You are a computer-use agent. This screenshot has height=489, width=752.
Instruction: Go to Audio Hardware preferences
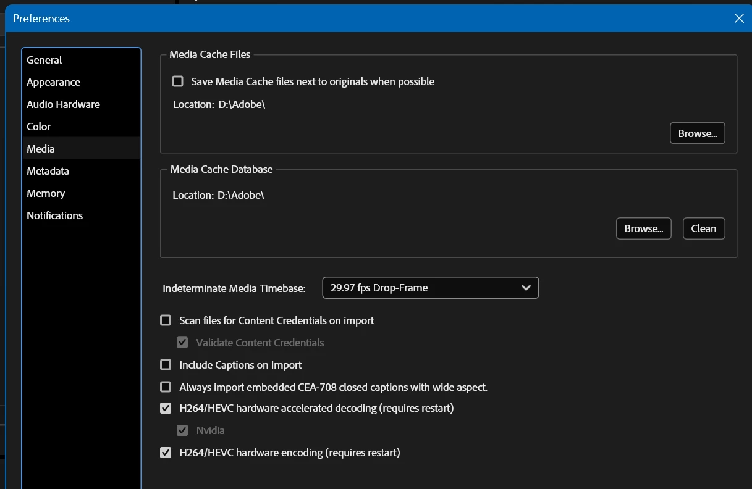(63, 104)
